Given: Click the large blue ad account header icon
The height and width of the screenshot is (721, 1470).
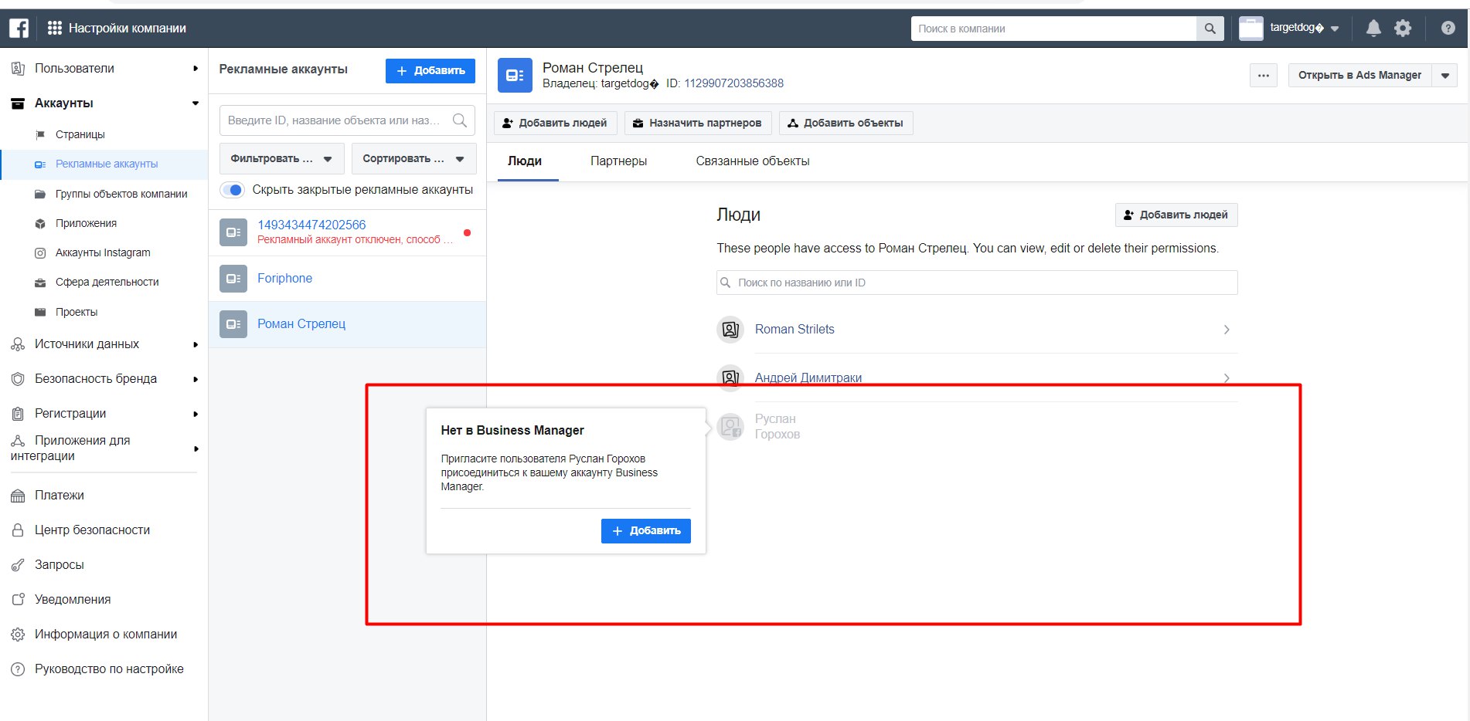Looking at the screenshot, I should click(x=515, y=75).
